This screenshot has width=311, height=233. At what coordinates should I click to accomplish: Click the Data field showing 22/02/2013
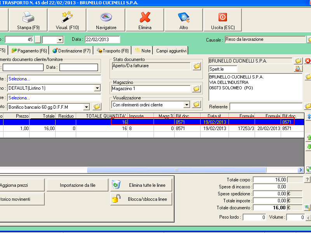(102, 39)
